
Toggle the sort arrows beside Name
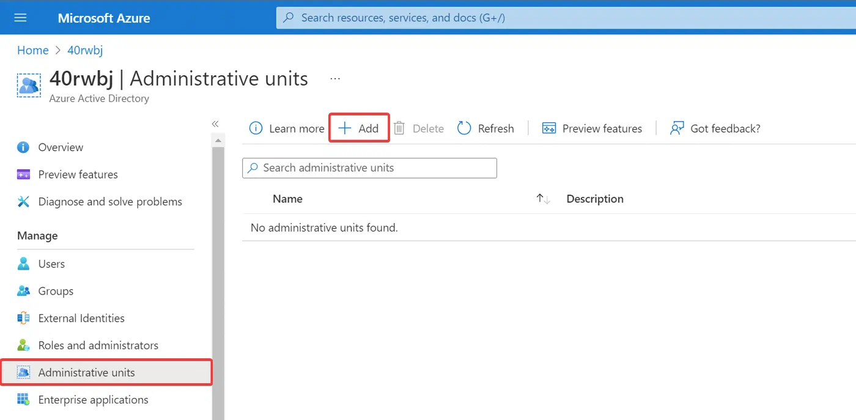point(544,199)
